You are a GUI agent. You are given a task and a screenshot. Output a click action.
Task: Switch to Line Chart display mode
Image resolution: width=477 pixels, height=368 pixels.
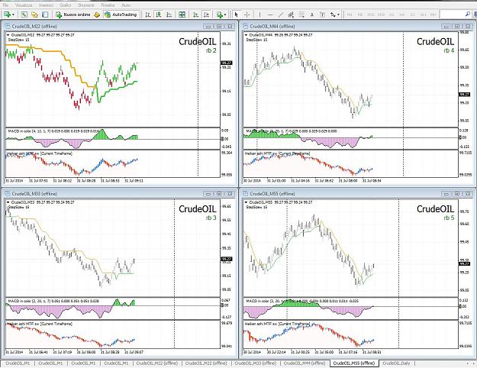(169, 15)
